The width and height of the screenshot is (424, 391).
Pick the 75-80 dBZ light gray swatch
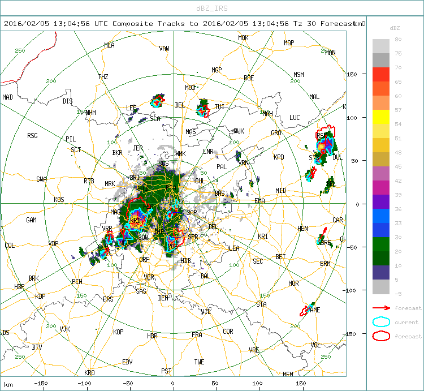pyautogui.click(x=381, y=46)
